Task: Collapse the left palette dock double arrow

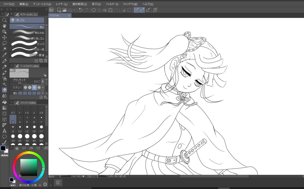Action: 2,9
